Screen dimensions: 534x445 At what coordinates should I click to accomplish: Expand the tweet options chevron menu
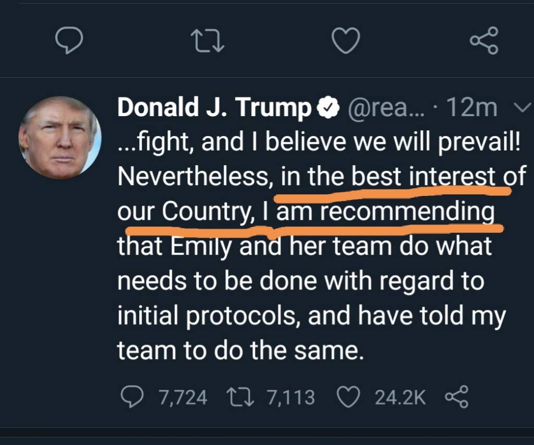click(521, 109)
